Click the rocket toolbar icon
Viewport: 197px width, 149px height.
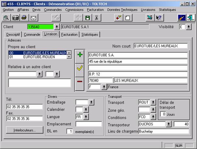pos(182,18)
